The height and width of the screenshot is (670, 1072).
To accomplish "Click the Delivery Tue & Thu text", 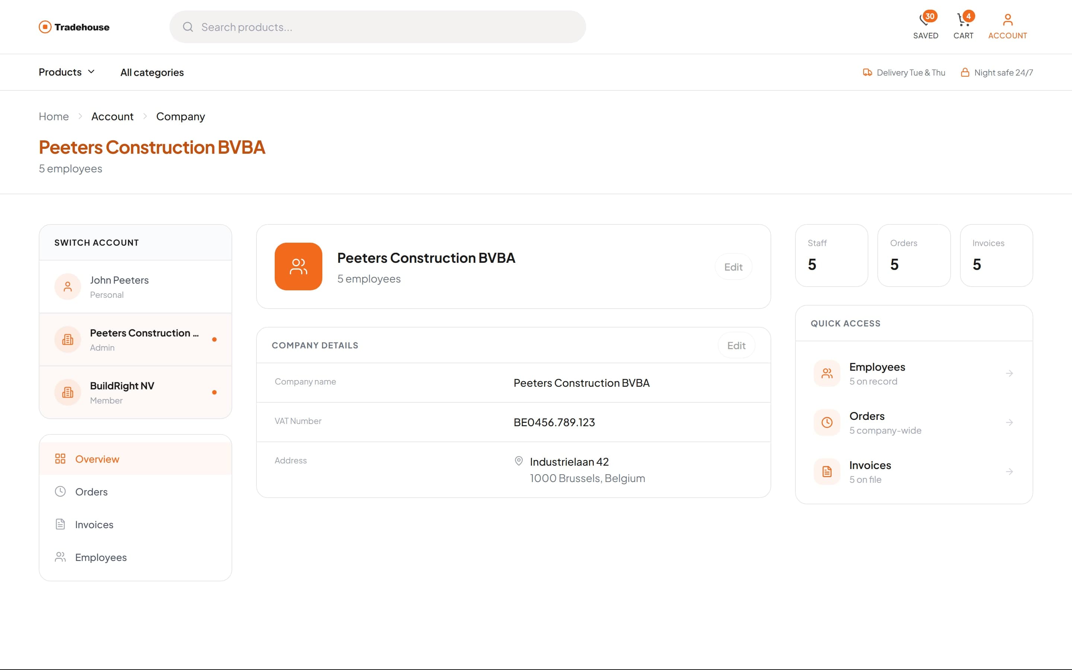I will coord(911,73).
